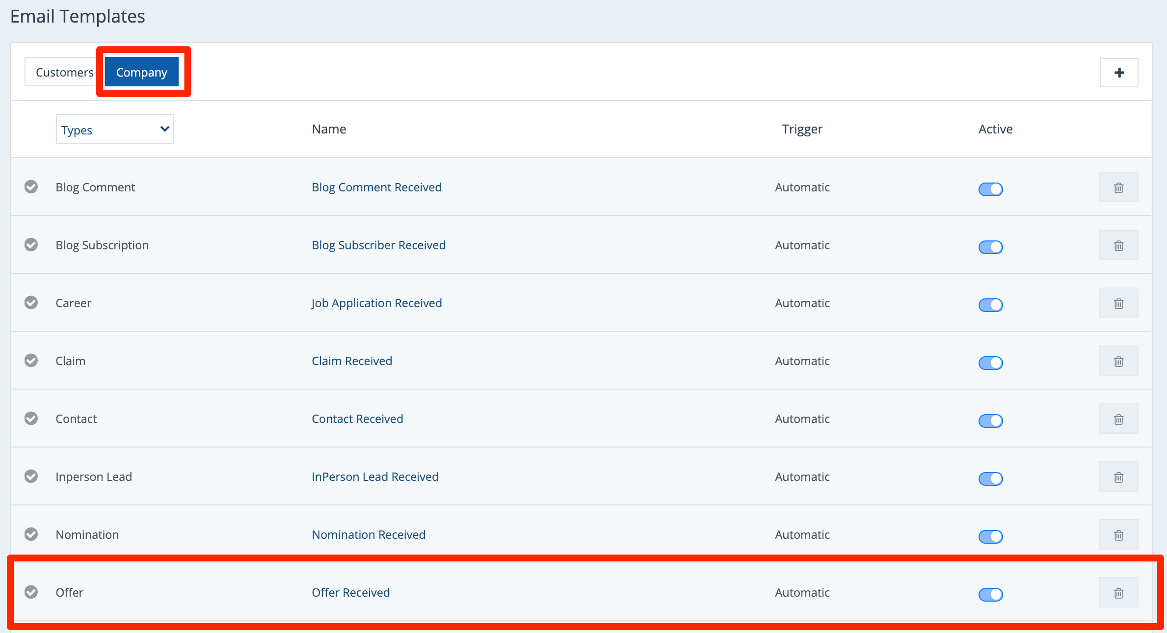Click the Claim Received template name

tap(352, 361)
